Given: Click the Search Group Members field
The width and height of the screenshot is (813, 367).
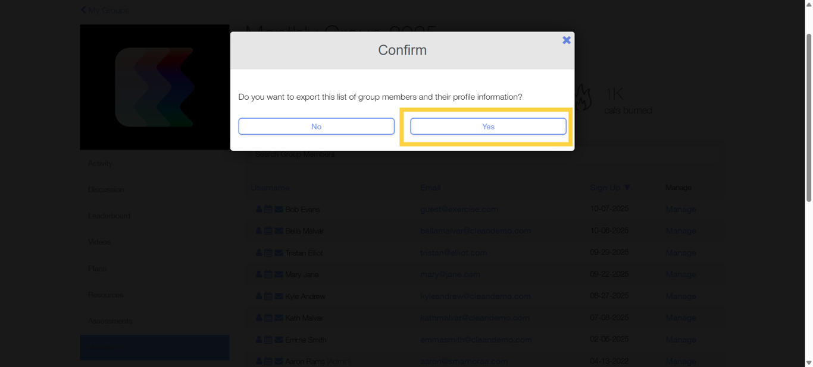Looking at the screenshot, I should [357, 154].
